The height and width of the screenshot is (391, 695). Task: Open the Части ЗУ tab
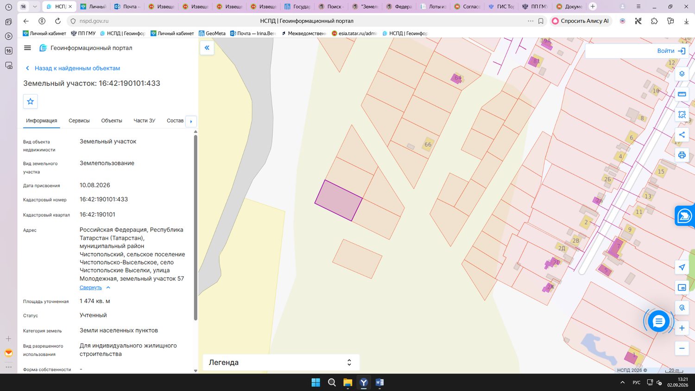point(145,120)
